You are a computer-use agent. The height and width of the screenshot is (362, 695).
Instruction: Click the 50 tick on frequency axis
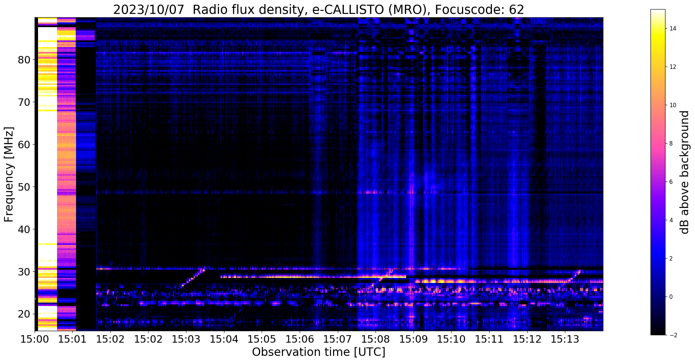coord(24,187)
